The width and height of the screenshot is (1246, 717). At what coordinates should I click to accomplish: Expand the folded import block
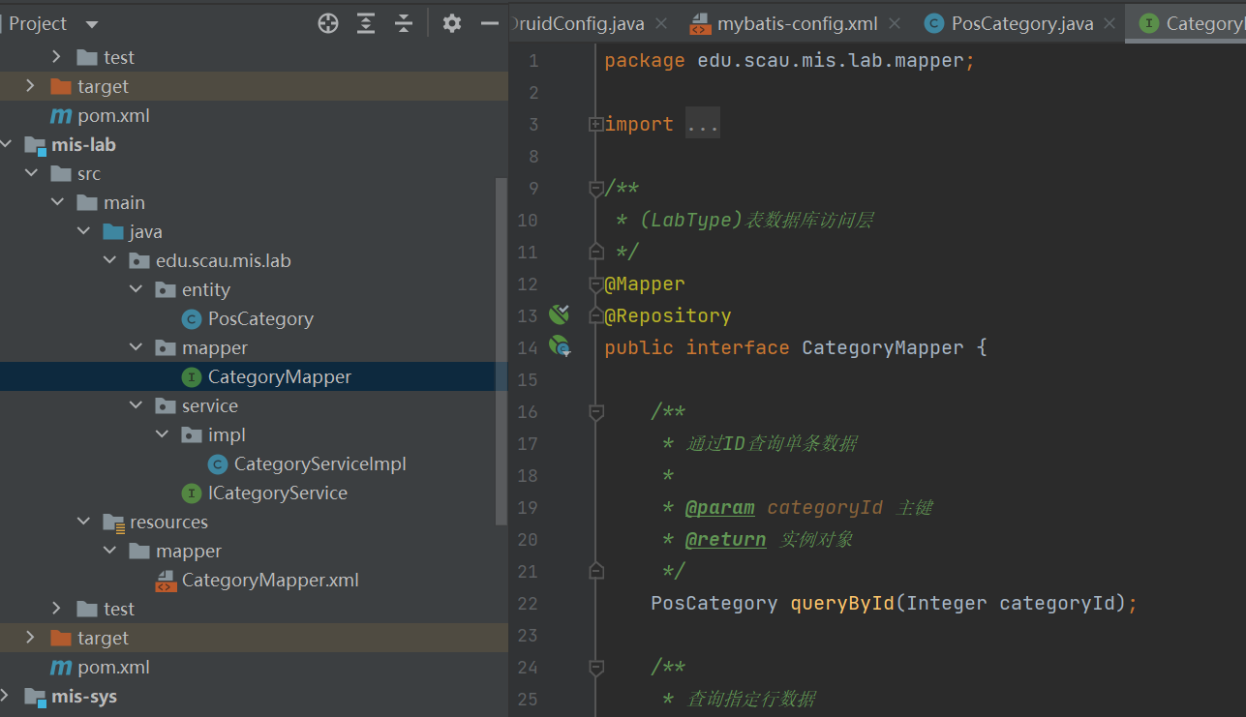coord(595,124)
